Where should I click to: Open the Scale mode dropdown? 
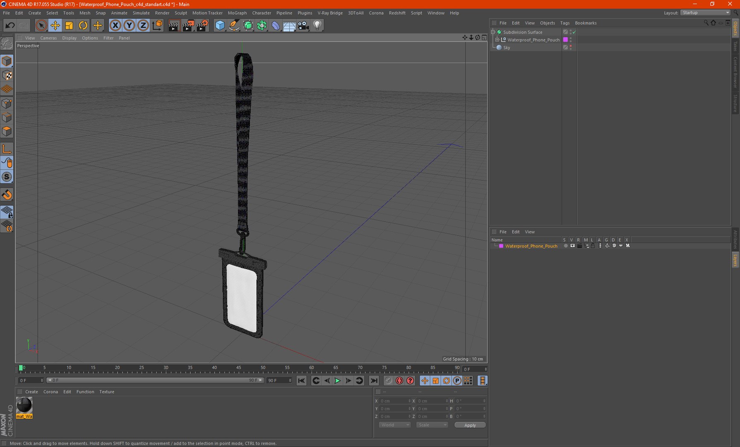tap(432, 425)
